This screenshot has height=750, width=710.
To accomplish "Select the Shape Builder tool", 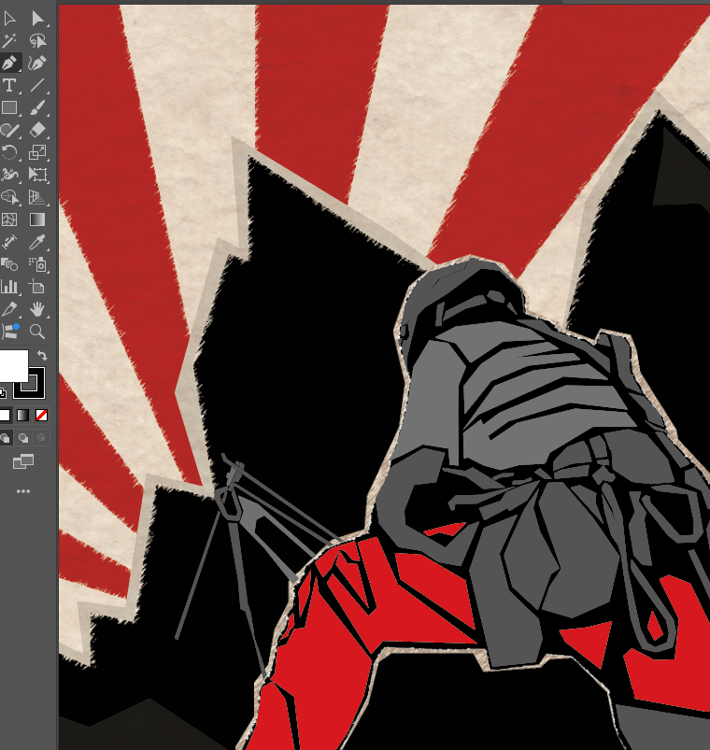I will 9,197.
